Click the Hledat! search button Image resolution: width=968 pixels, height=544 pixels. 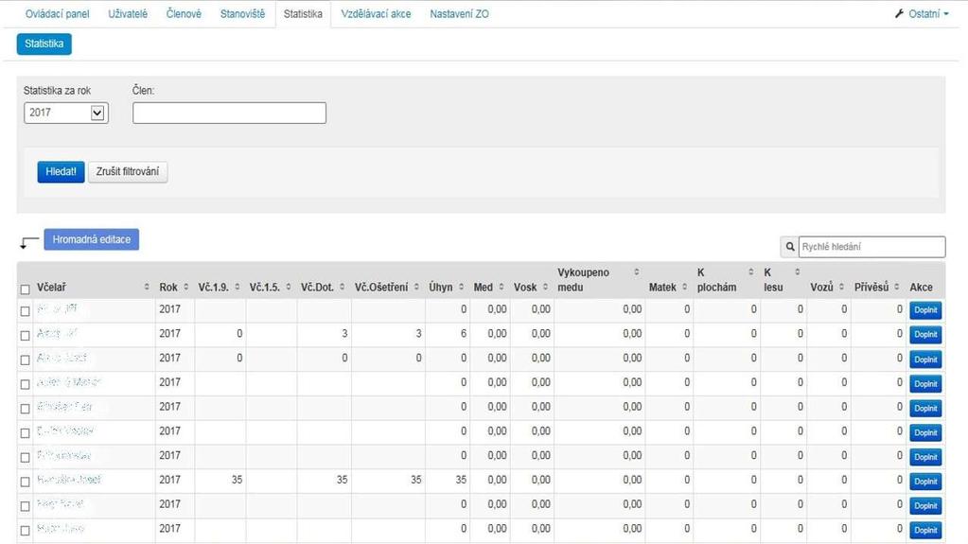61,171
